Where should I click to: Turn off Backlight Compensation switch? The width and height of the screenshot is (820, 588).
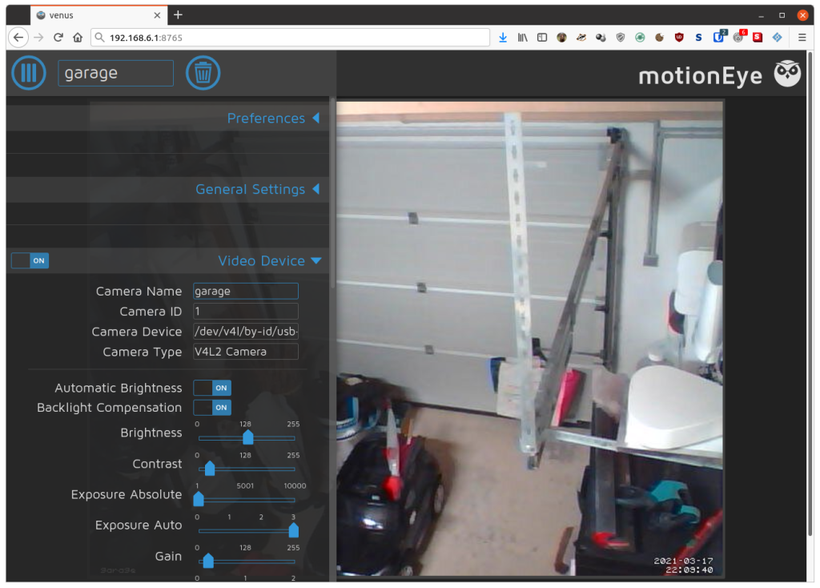point(211,408)
